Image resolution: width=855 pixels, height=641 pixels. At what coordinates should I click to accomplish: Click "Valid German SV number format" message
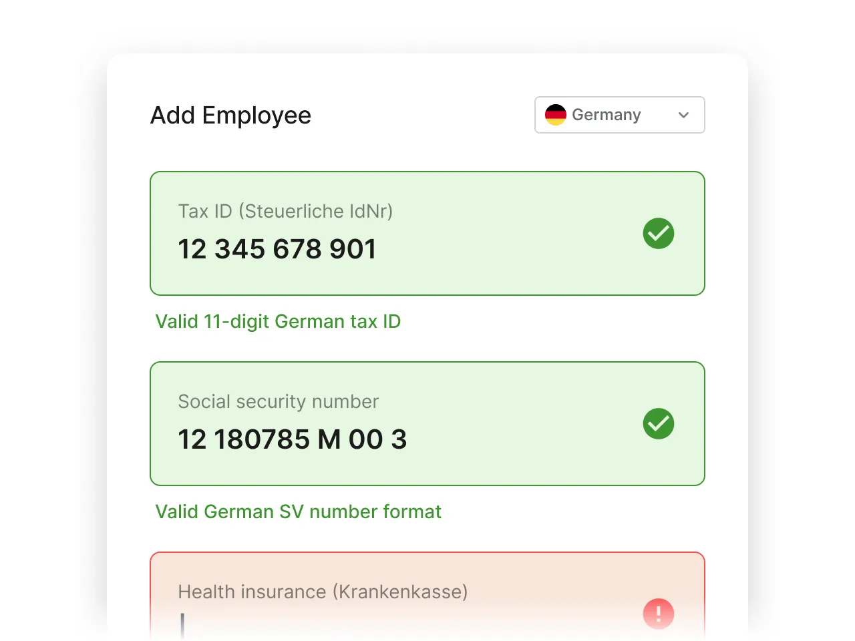(x=299, y=511)
